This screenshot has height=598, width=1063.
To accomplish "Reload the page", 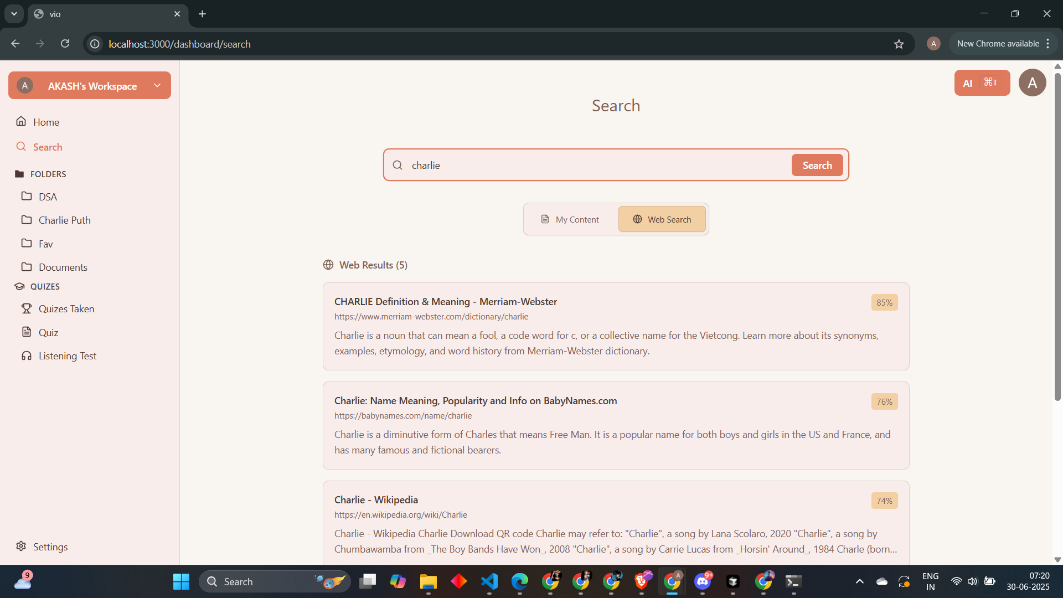I will click(65, 44).
